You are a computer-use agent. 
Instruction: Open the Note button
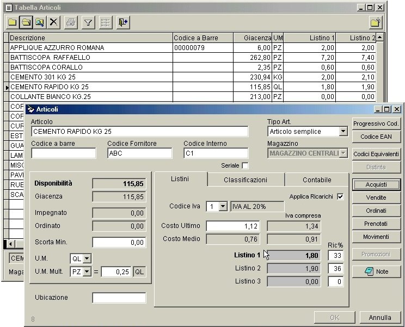click(x=376, y=272)
